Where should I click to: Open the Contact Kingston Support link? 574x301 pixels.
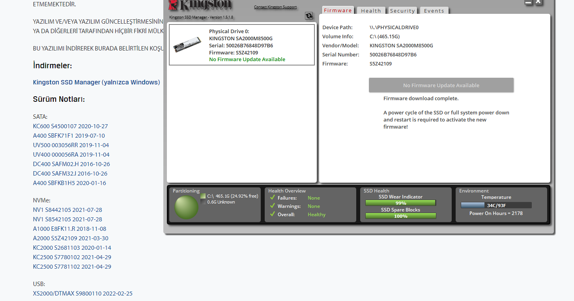click(275, 7)
